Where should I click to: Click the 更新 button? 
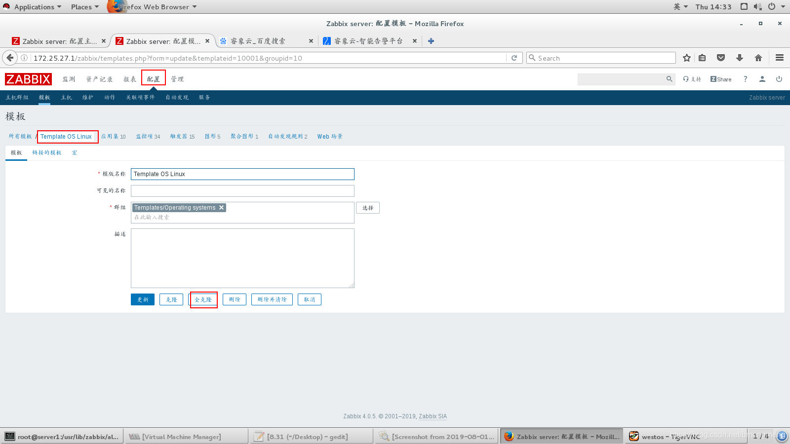(x=143, y=299)
